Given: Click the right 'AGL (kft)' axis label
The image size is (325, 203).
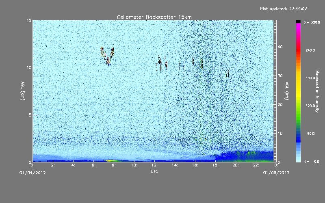Looking at the screenshot, I should 287,91.
